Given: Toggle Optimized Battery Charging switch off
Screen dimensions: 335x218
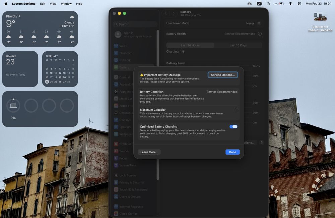Looking at the screenshot, I should click(233, 127).
